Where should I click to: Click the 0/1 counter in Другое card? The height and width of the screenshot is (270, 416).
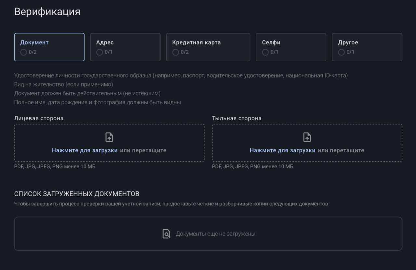(350, 52)
